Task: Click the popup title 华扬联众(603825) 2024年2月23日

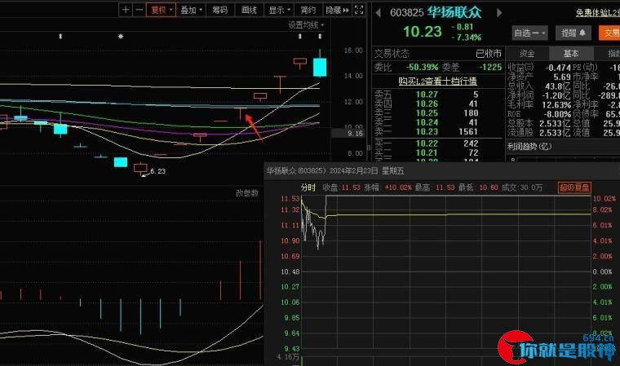Action: pos(335,170)
